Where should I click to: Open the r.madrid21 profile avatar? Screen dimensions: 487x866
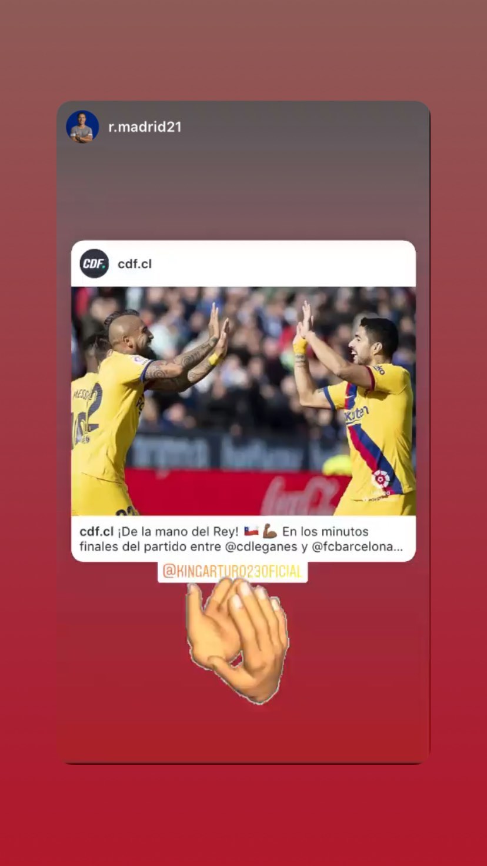pos(82,126)
